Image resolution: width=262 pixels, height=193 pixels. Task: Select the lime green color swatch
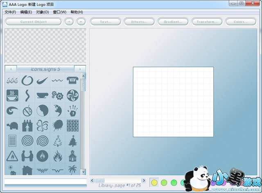pyautogui.click(x=164, y=183)
